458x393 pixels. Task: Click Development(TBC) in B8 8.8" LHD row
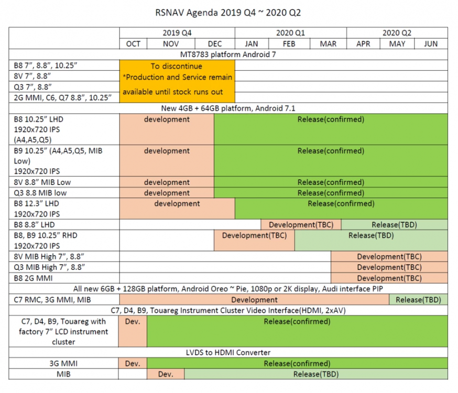click(x=301, y=224)
